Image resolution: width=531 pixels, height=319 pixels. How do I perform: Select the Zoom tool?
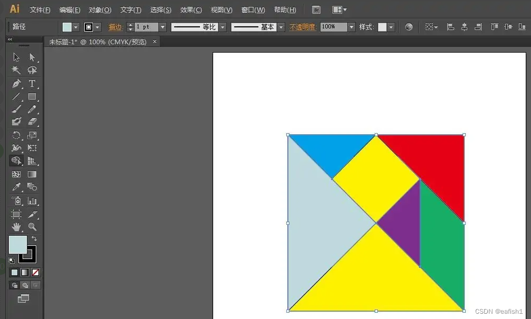[33, 227]
